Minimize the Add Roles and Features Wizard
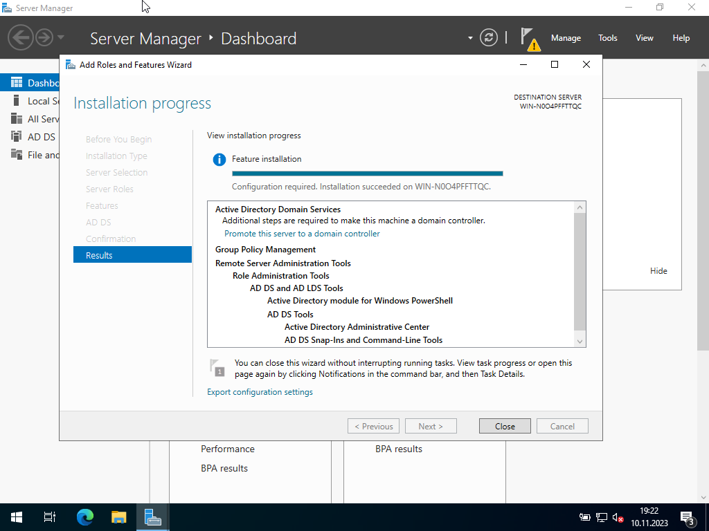The image size is (709, 531). (x=523, y=64)
